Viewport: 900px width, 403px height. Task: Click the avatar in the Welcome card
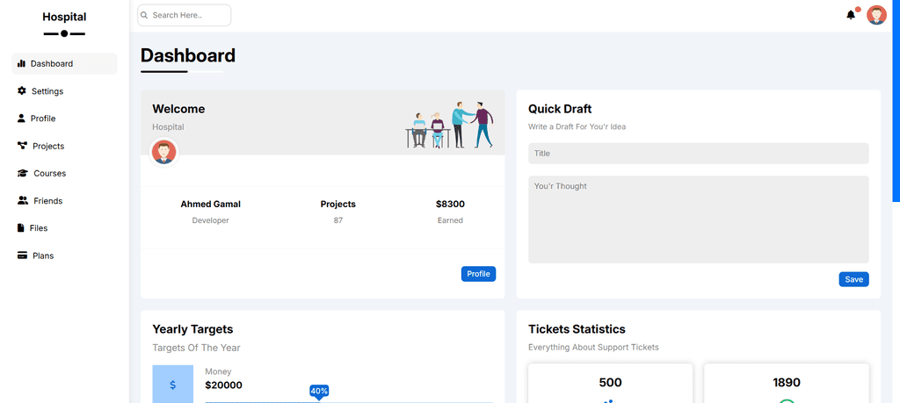click(163, 152)
